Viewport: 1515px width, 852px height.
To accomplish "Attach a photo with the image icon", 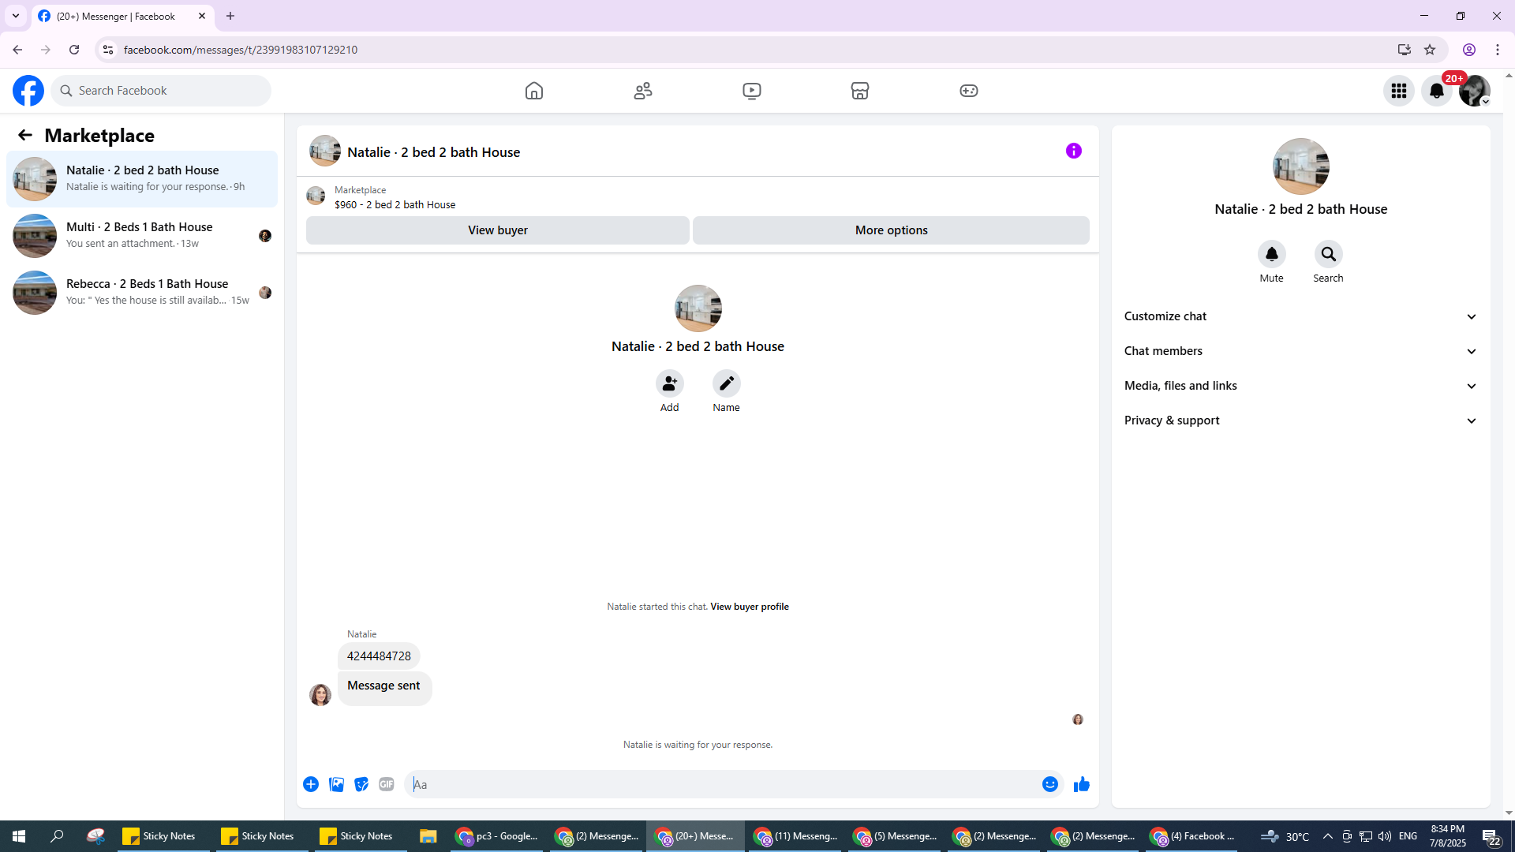I will click(x=336, y=784).
